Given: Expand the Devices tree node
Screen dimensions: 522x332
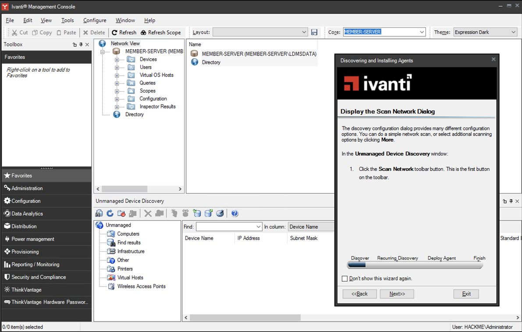Looking at the screenshot, I should (x=117, y=60).
